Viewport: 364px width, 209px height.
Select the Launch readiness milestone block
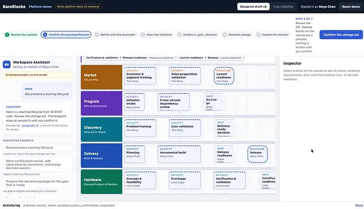click(x=224, y=76)
